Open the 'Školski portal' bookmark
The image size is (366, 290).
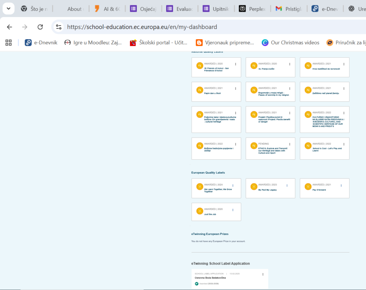[159, 43]
